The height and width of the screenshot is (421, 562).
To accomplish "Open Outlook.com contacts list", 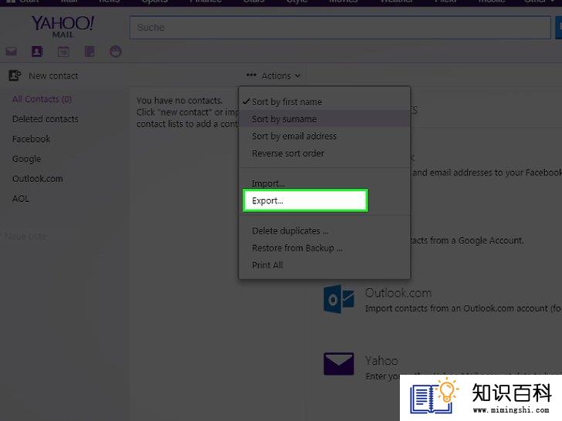I will [x=38, y=179].
